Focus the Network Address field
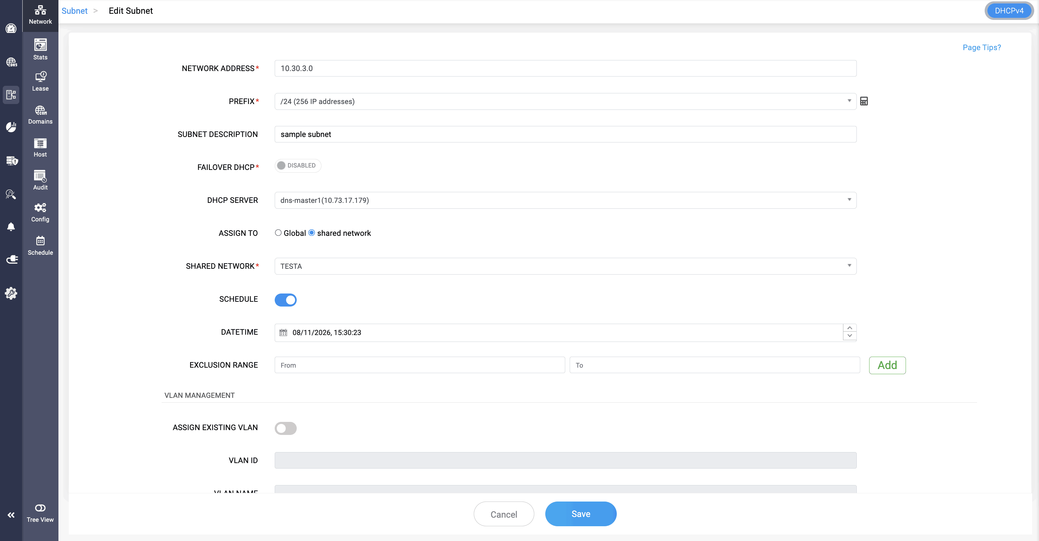The image size is (1039, 541). 566,68
